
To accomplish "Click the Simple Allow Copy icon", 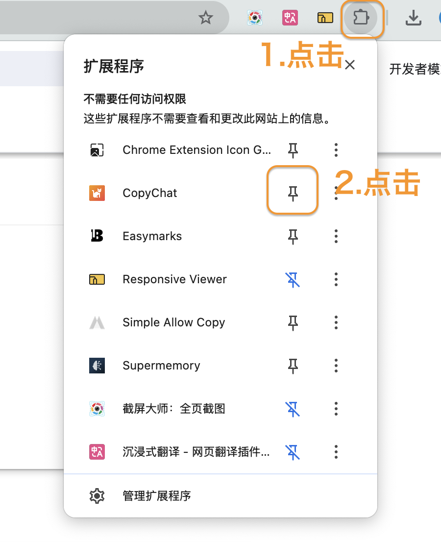I will [97, 322].
